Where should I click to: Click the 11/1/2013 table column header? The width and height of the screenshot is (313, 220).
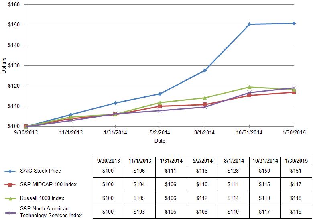(140, 161)
